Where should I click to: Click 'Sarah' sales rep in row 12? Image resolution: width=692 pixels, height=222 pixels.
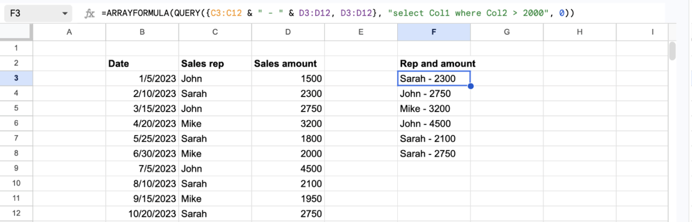pyautogui.click(x=215, y=213)
